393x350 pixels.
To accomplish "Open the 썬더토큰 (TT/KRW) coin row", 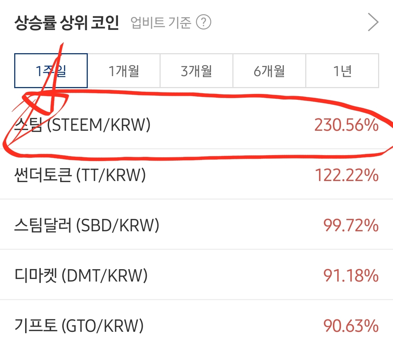I will (197, 174).
